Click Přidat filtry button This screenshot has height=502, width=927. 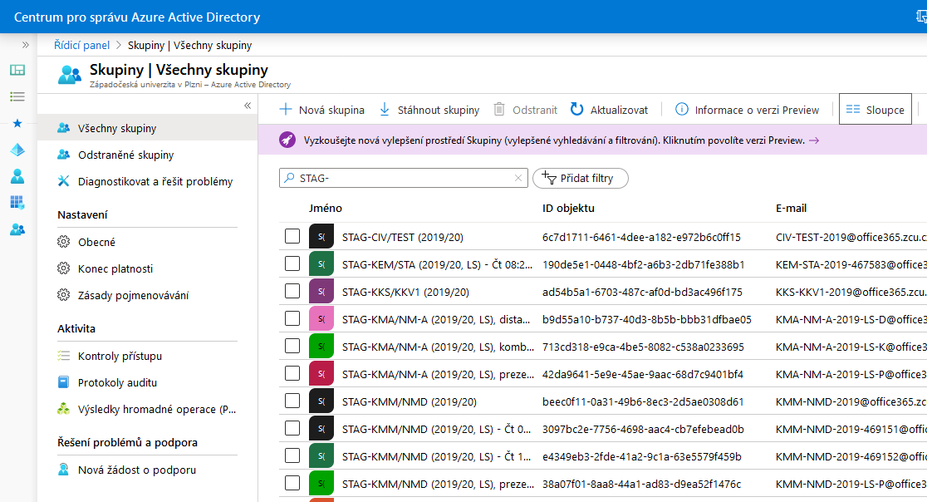(x=580, y=178)
